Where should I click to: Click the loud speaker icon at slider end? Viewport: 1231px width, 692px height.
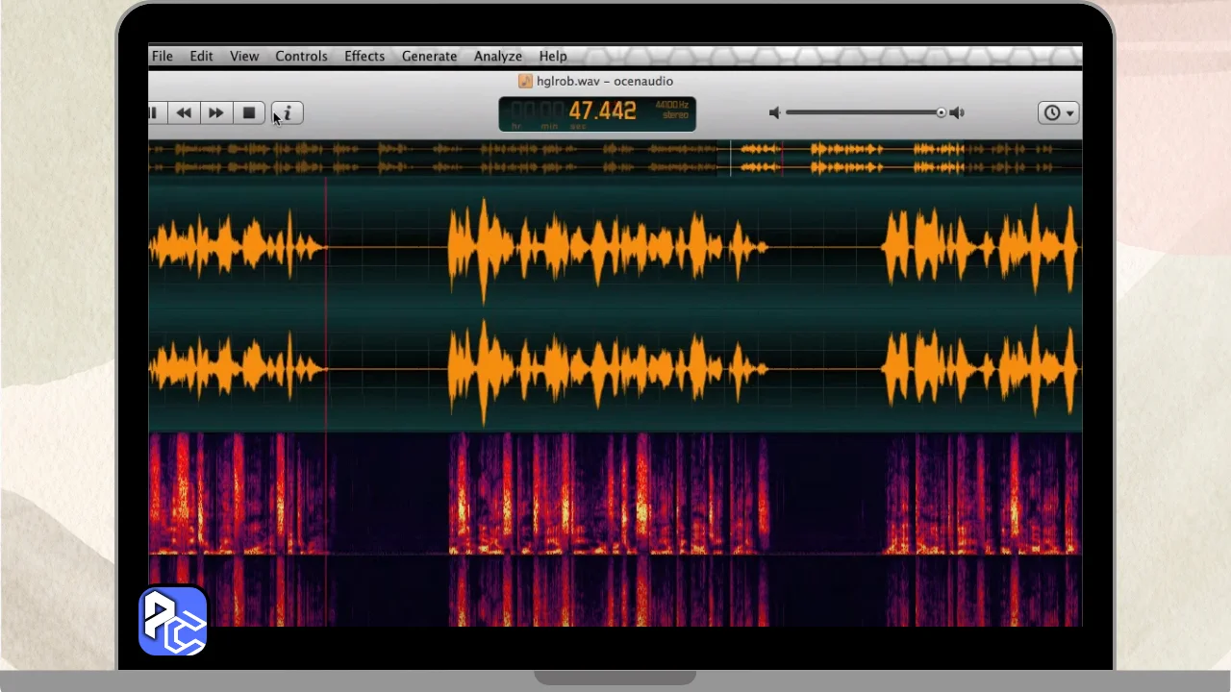[957, 113]
